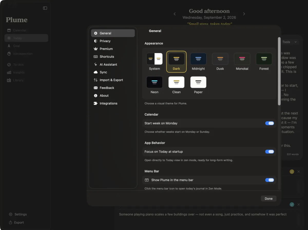The height and width of the screenshot is (230, 308).
Task: Click the Wednesday, September 2, 2026 date
Action: (x=209, y=17)
